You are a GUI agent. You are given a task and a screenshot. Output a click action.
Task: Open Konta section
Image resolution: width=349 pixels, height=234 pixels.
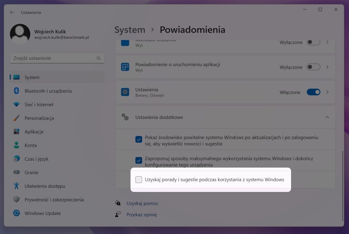click(57, 145)
